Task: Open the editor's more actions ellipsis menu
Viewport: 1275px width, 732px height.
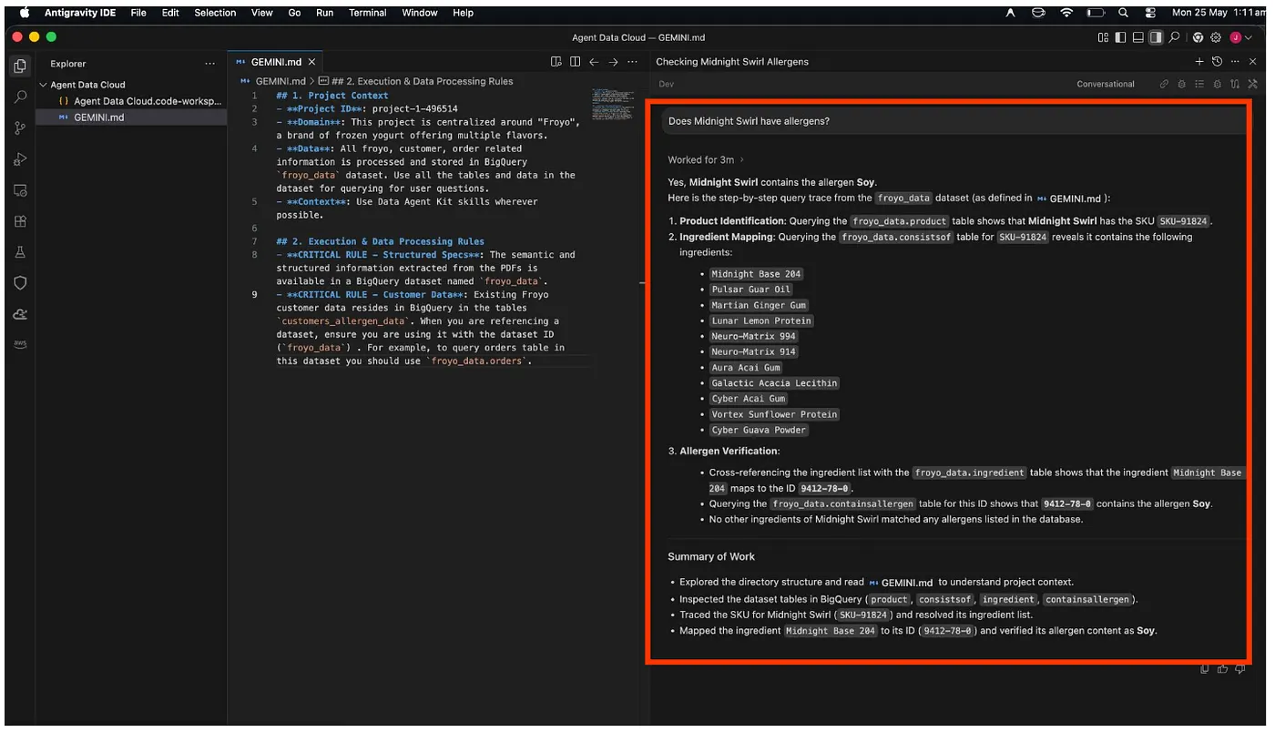Action: tap(633, 62)
